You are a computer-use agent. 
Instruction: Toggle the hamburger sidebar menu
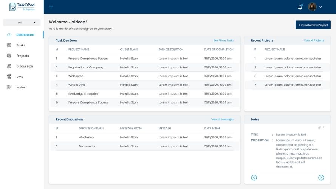coord(51,7)
